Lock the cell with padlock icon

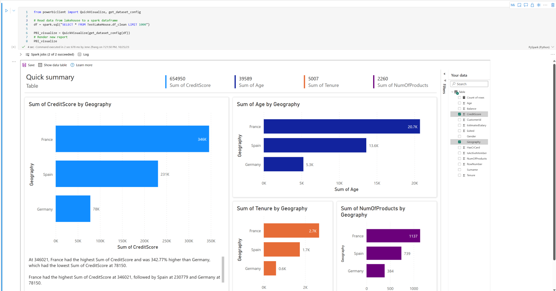[x=532, y=5]
